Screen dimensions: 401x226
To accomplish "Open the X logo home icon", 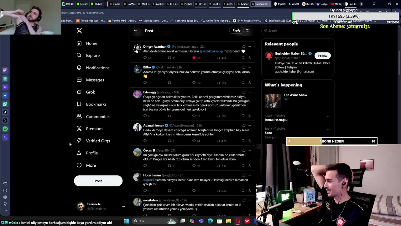I will pos(79,31).
